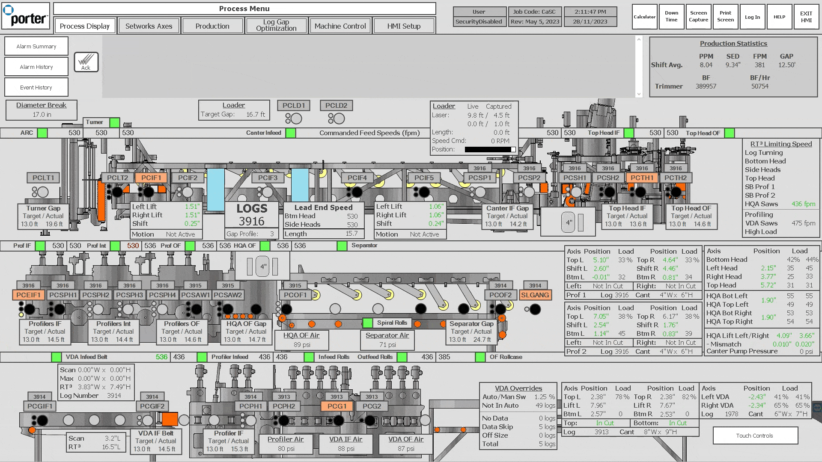Switch to the Production tab
The width and height of the screenshot is (822, 462).
pyautogui.click(x=212, y=26)
